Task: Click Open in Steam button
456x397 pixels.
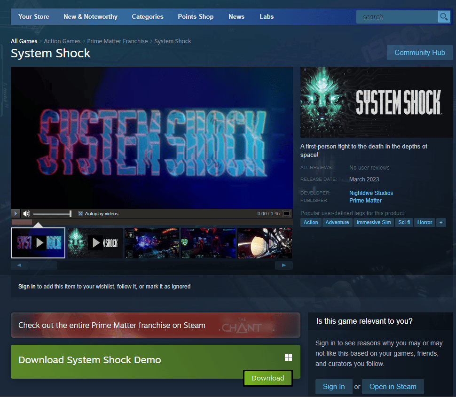Action: click(x=393, y=387)
